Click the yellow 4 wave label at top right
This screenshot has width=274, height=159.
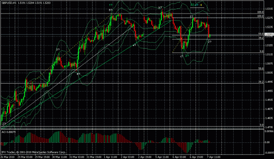click(x=201, y=5)
